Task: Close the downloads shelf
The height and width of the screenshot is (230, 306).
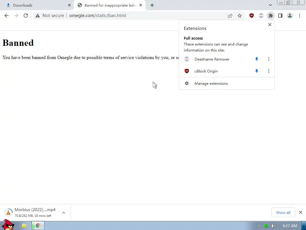Action: 301,212
